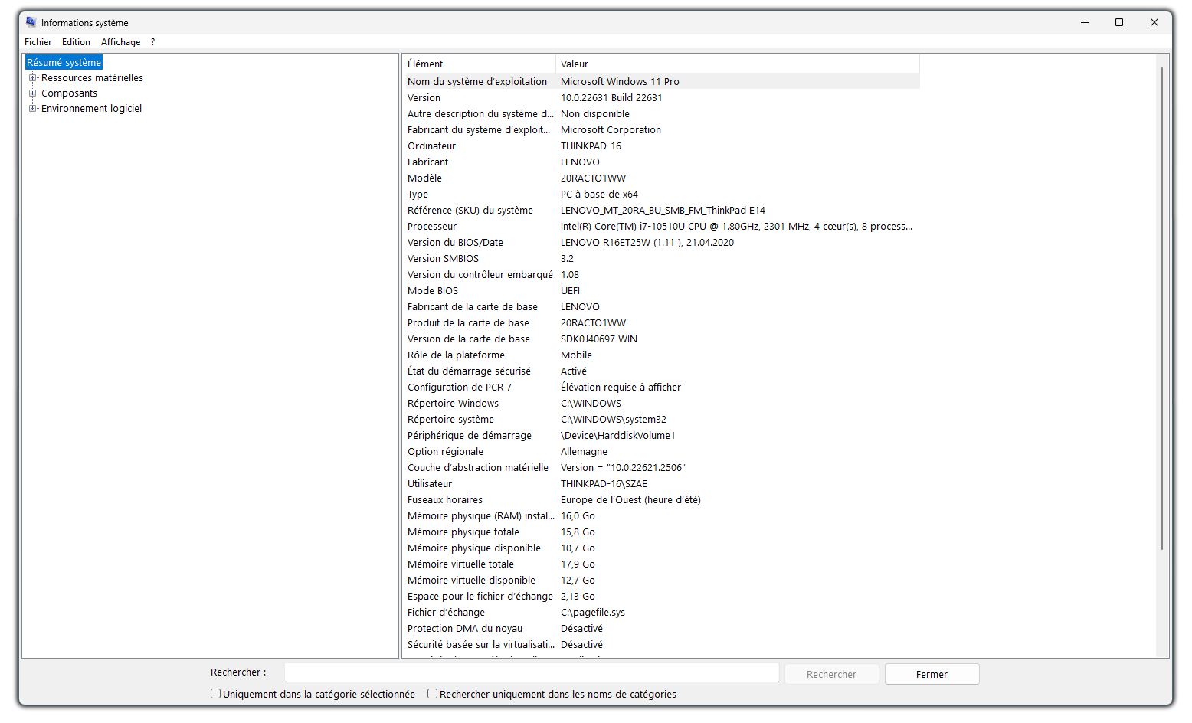Select the Mémoire physique totale row
Viewport: 1192px width, 723px height.
click(x=662, y=532)
